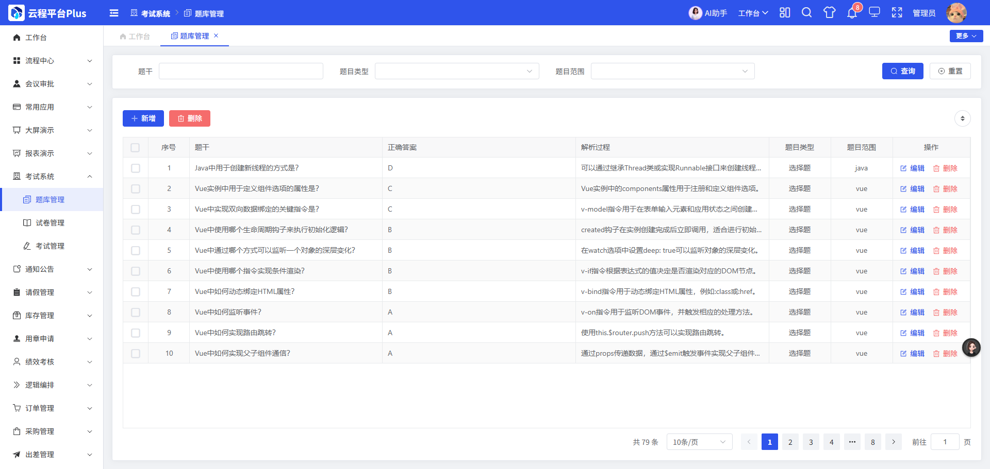Click the sort toggle circle above the table
The width and height of the screenshot is (990, 469).
pos(962,118)
